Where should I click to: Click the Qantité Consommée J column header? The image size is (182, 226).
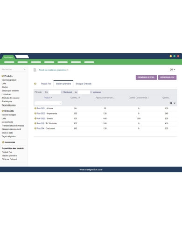(x=139, y=98)
